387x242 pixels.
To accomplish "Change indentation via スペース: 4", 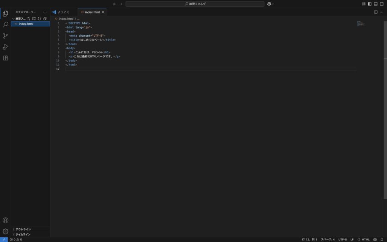I will click(328, 239).
